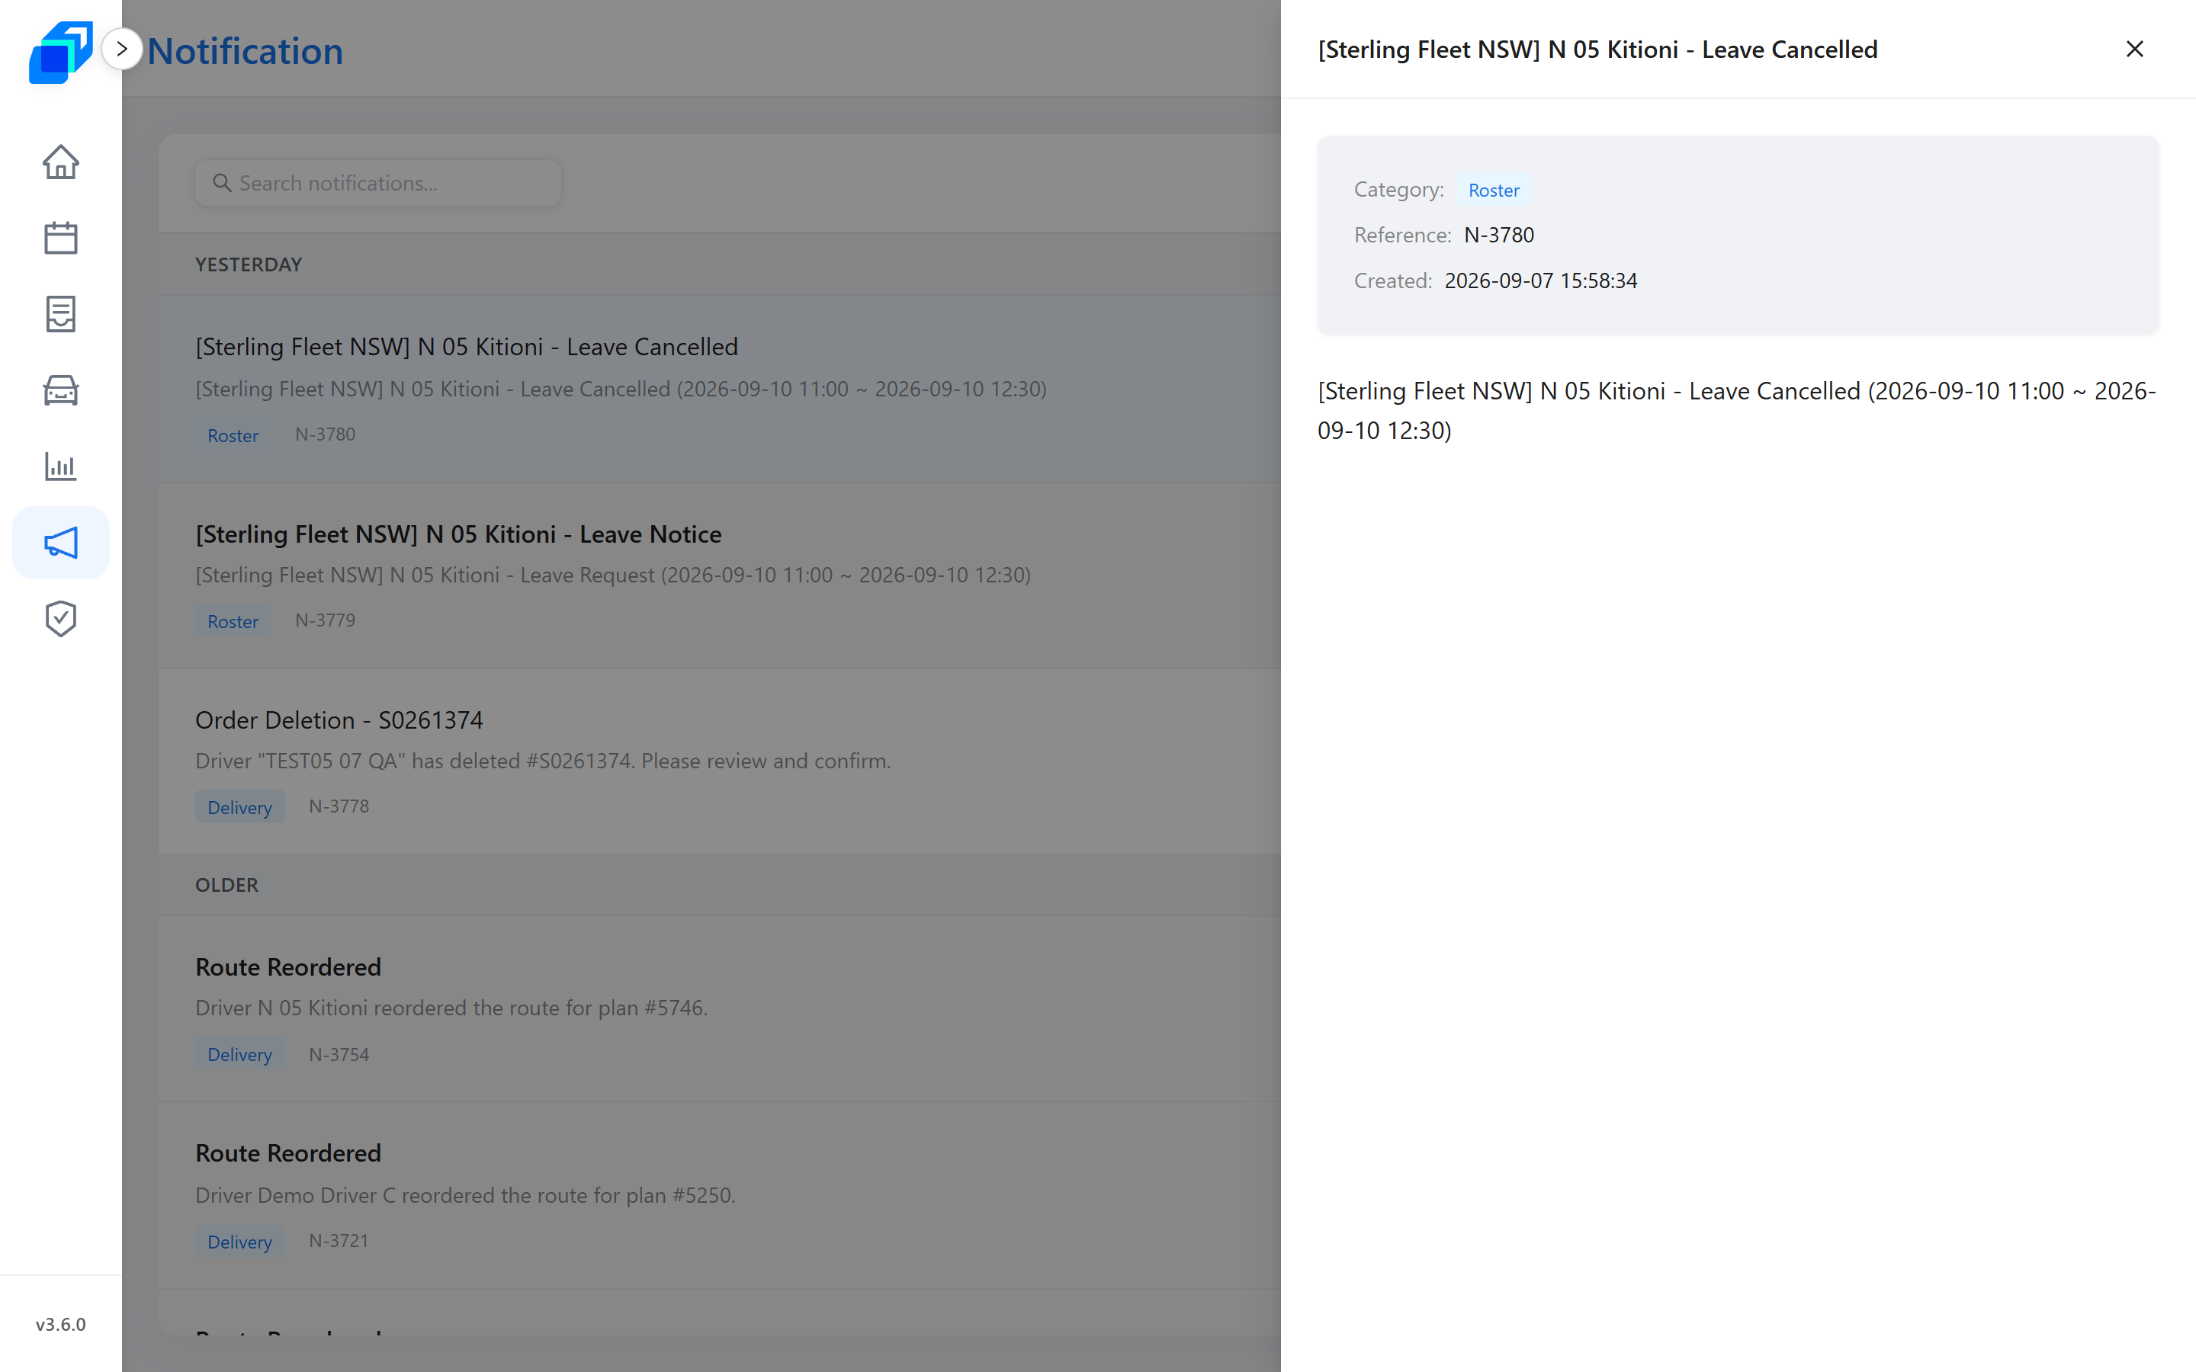Select the Notification megaphone icon in sidebar
This screenshot has width=2196, height=1372.
pos(61,543)
